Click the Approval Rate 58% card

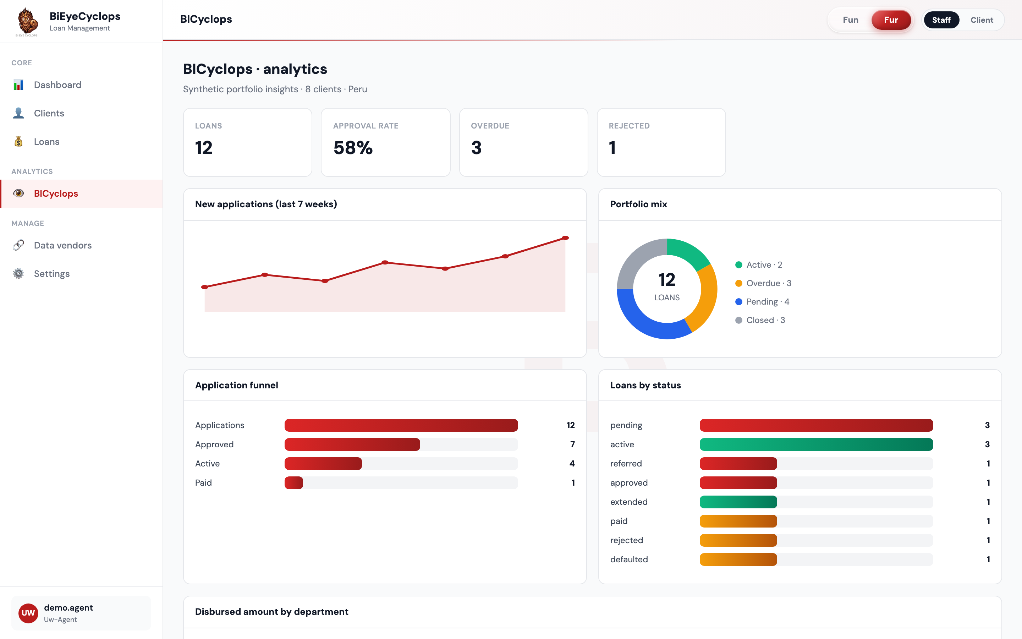tap(386, 142)
